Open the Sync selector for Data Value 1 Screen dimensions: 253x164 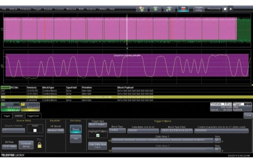[x=218, y=140]
